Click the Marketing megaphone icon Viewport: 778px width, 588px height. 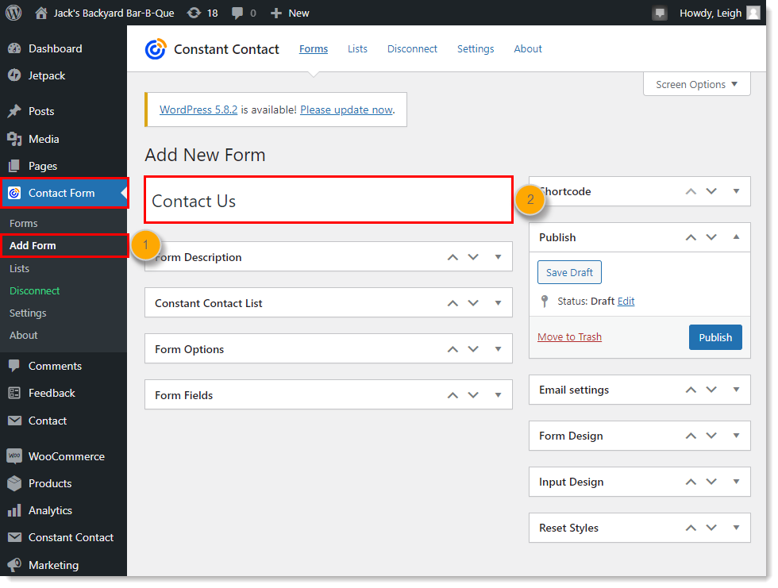click(x=14, y=565)
